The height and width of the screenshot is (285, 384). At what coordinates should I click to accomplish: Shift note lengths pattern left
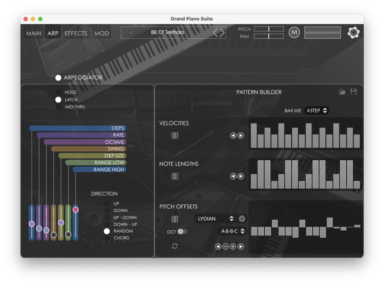point(233,176)
